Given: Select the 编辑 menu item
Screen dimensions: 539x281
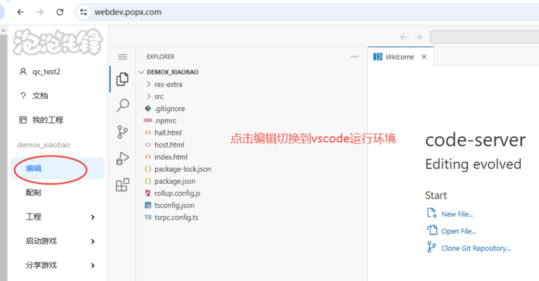Looking at the screenshot, I should (x=34, y=168).
